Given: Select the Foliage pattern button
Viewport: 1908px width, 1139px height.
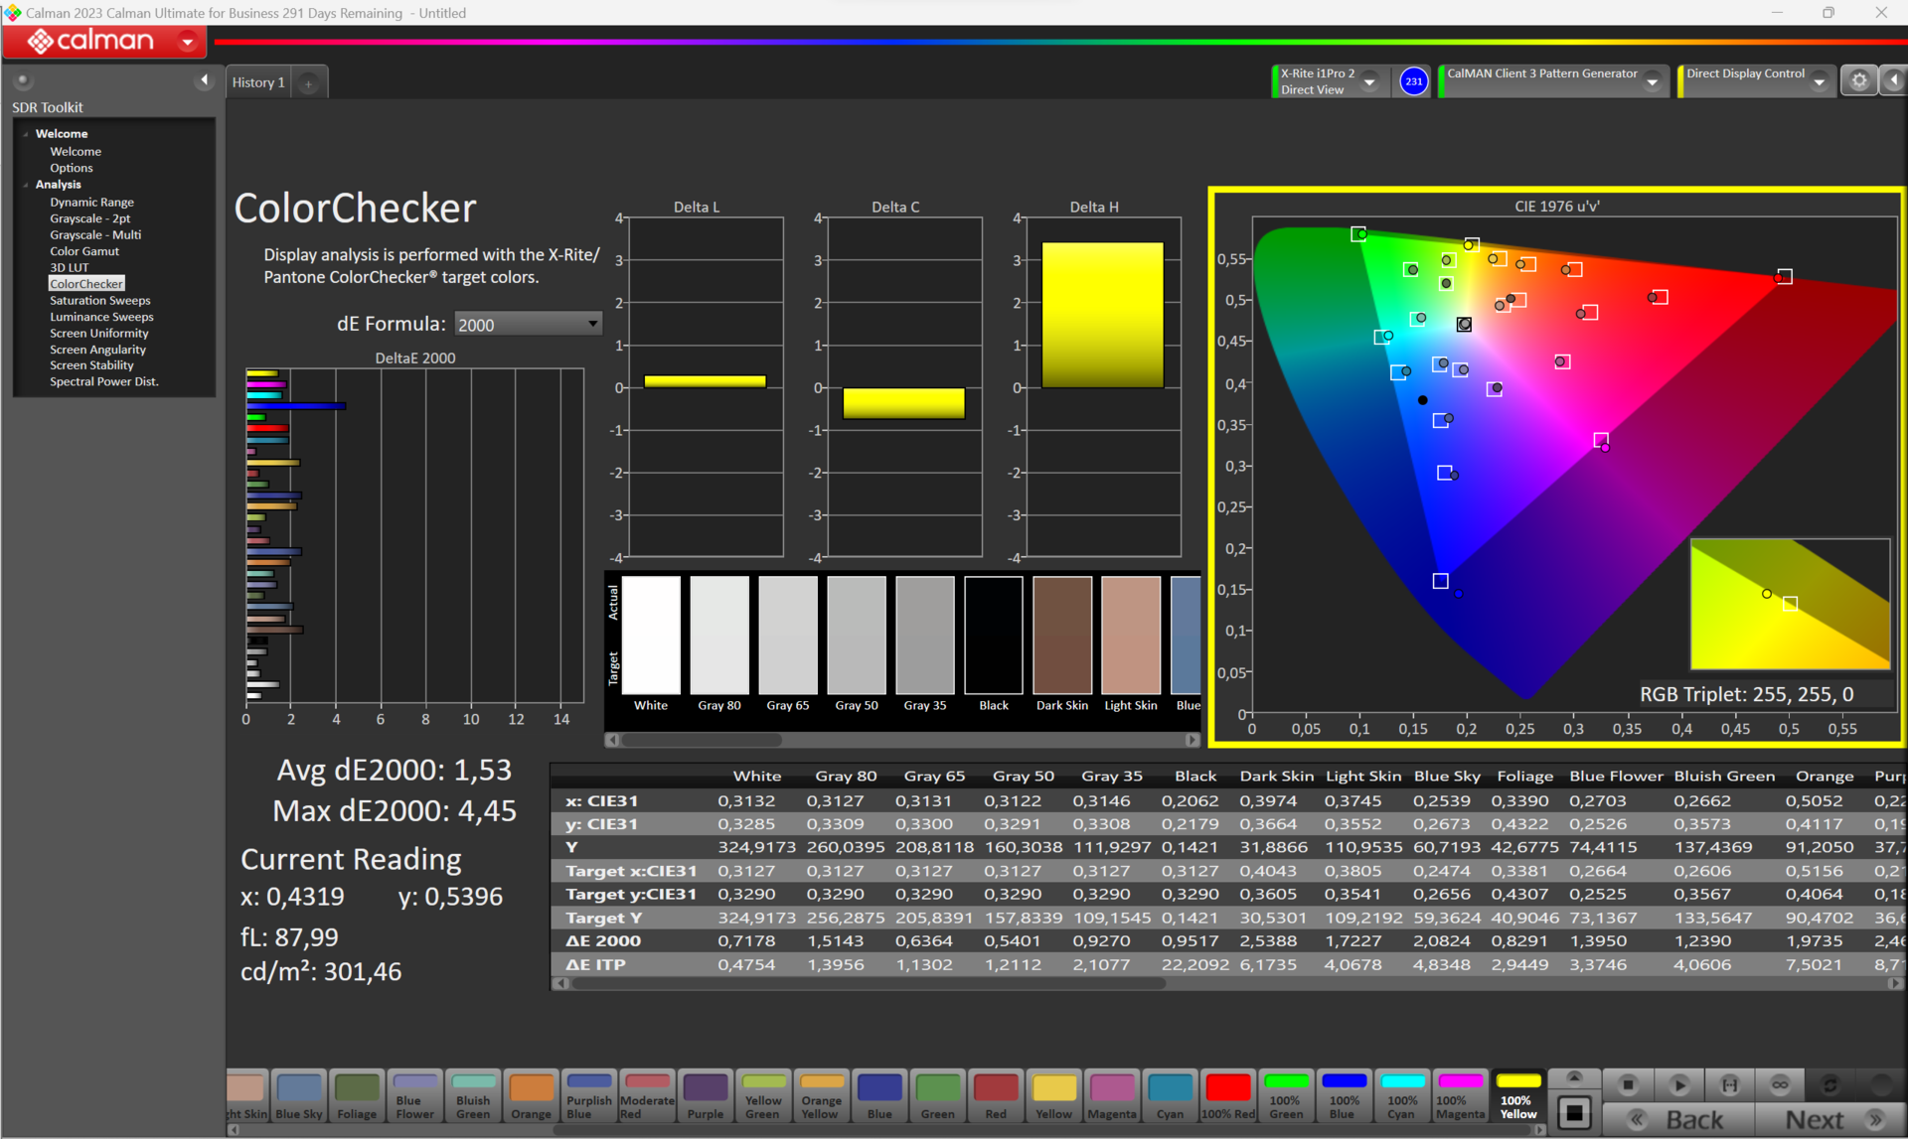Looking at the screenshot, I should (357, 1096).
